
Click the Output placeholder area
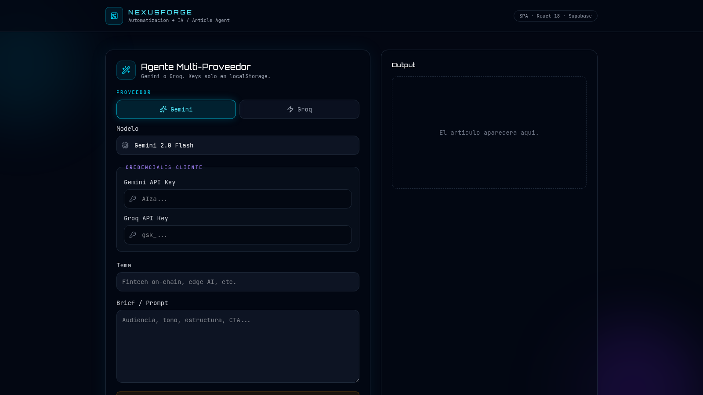pyautogui.click(x=489, y=133)
